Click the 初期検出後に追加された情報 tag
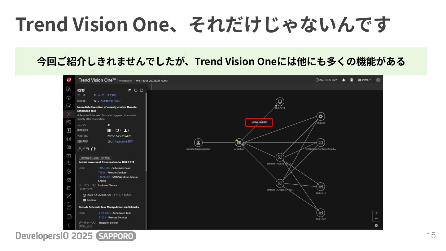 coord(95,158)
